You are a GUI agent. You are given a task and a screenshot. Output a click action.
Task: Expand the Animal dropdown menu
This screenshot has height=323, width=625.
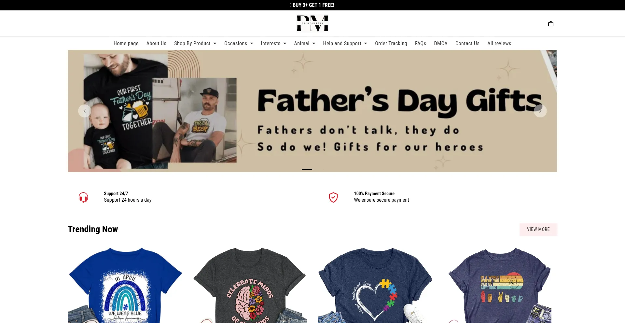(305, 44)
